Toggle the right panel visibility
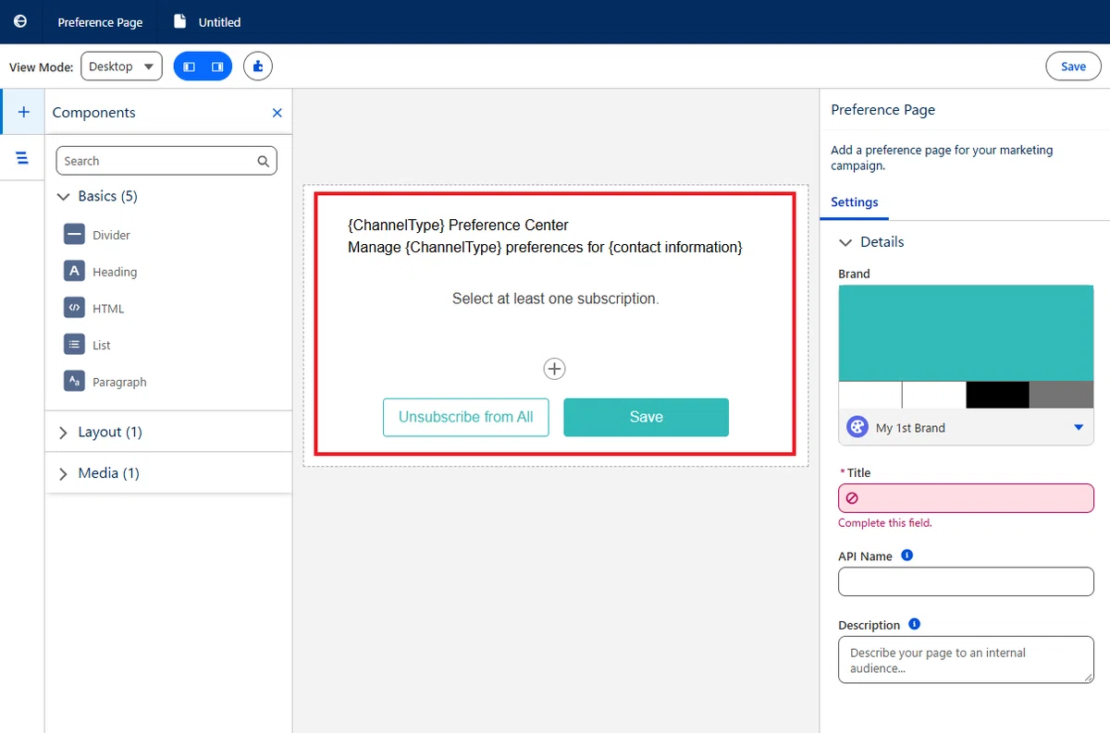 [217, 67]
